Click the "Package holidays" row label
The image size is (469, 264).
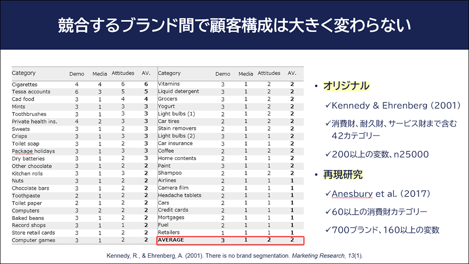(x=33, y=151)
